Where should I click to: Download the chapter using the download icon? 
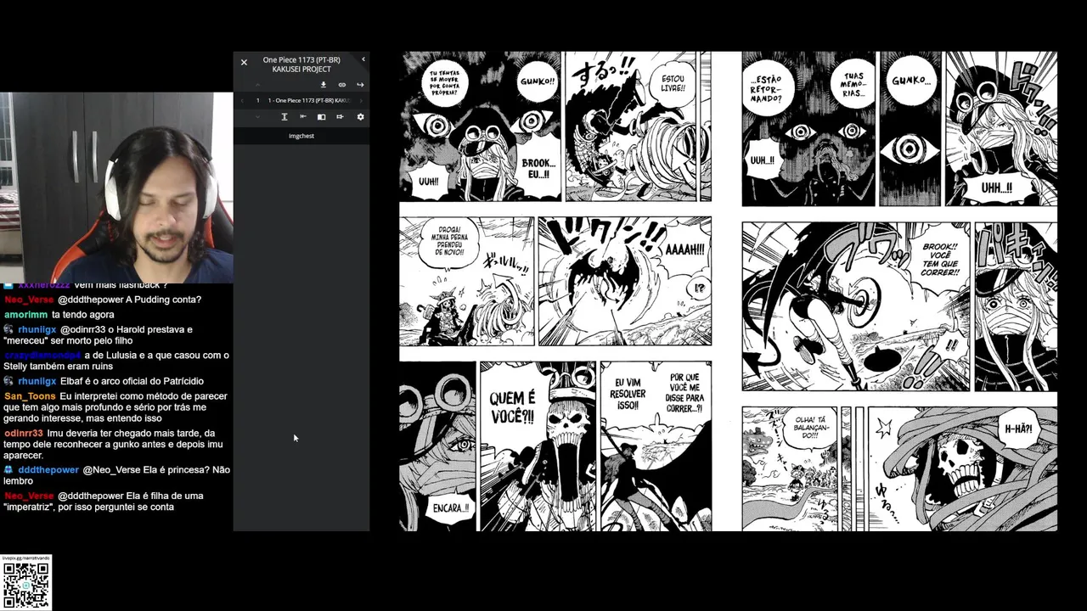324,85
